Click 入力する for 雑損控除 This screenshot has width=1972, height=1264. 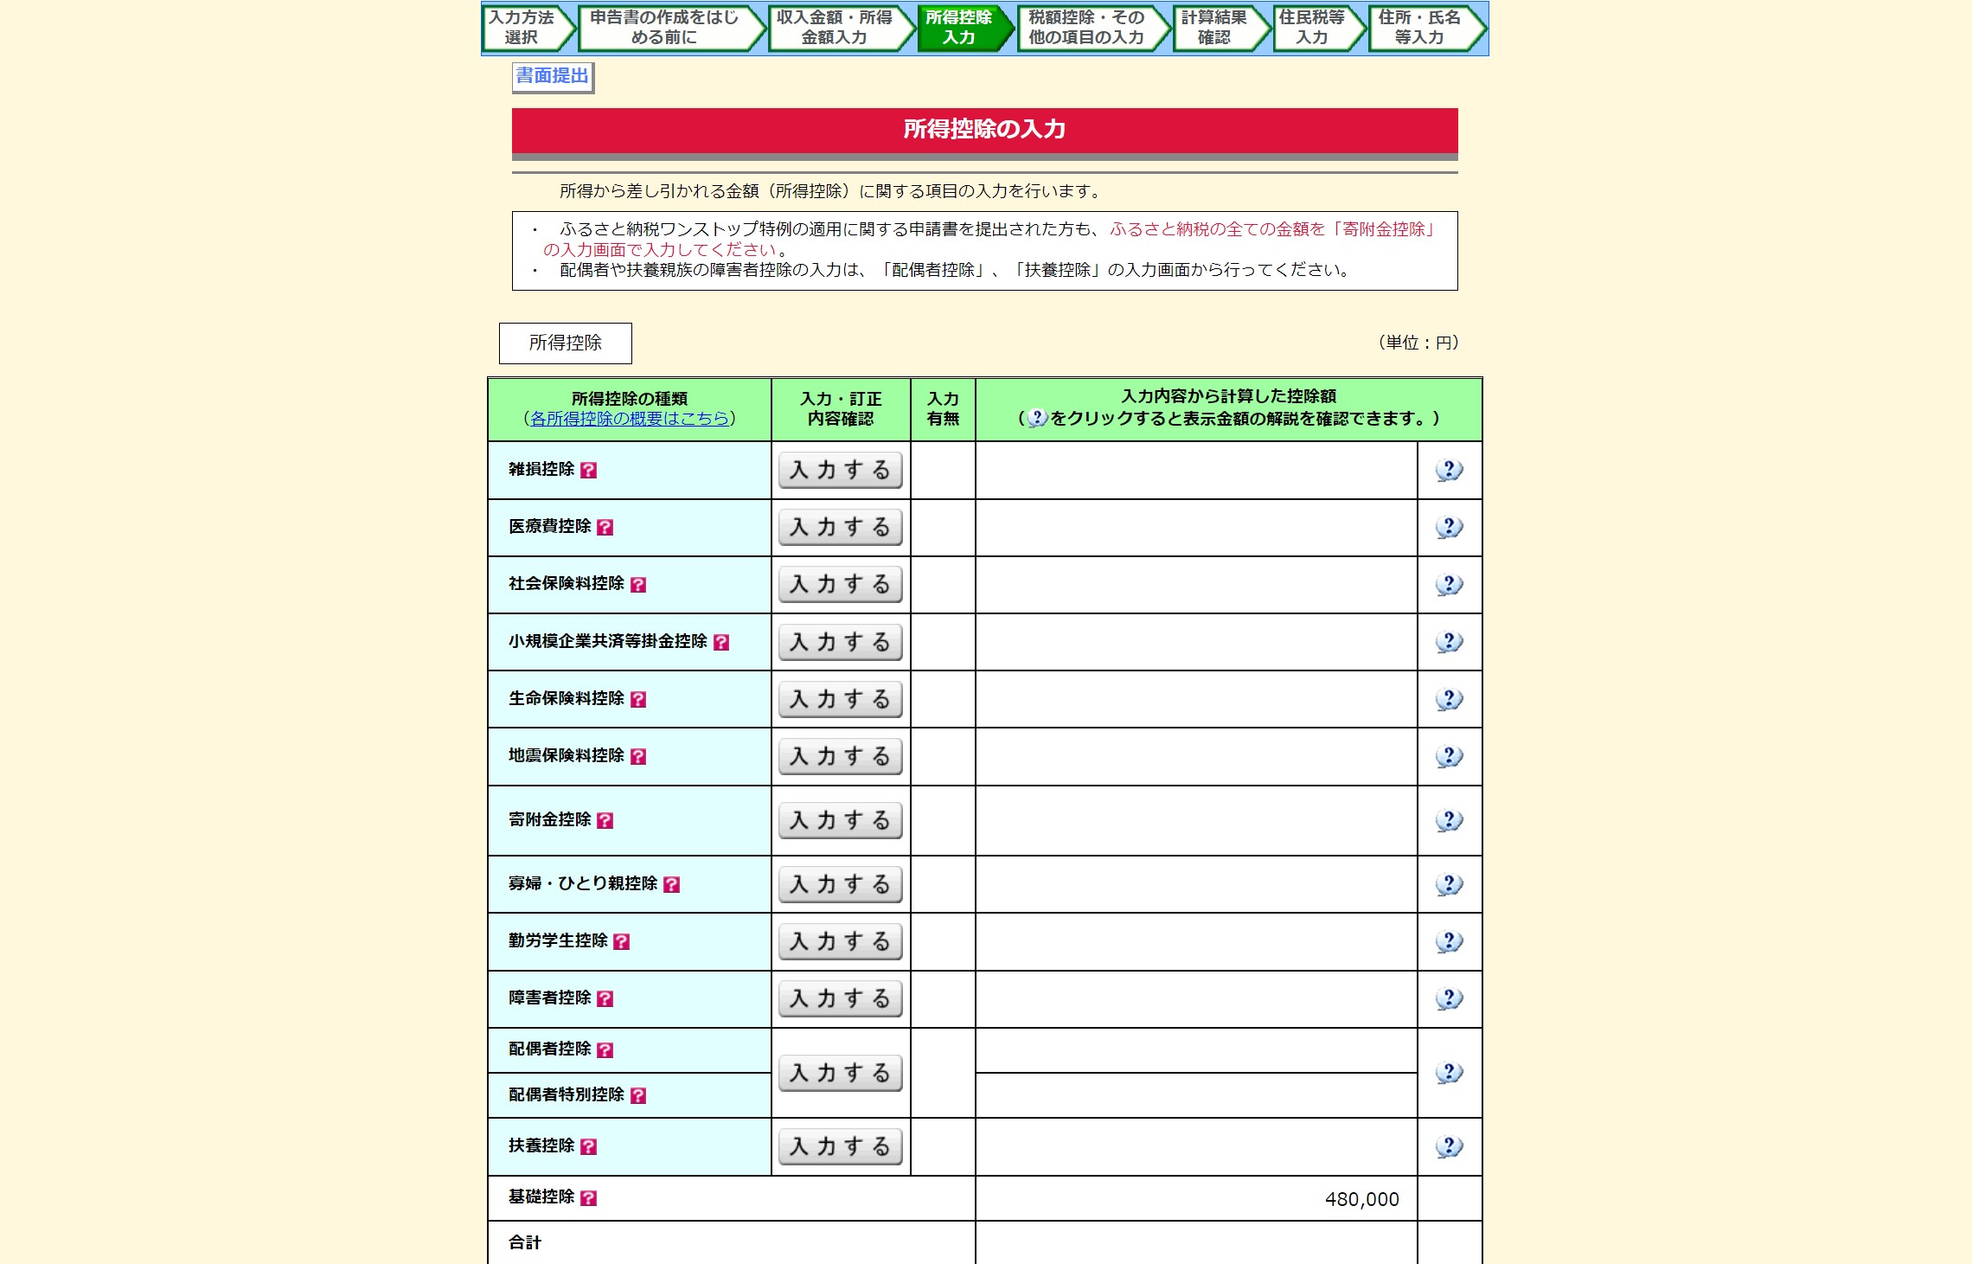(x=840, y=470)
